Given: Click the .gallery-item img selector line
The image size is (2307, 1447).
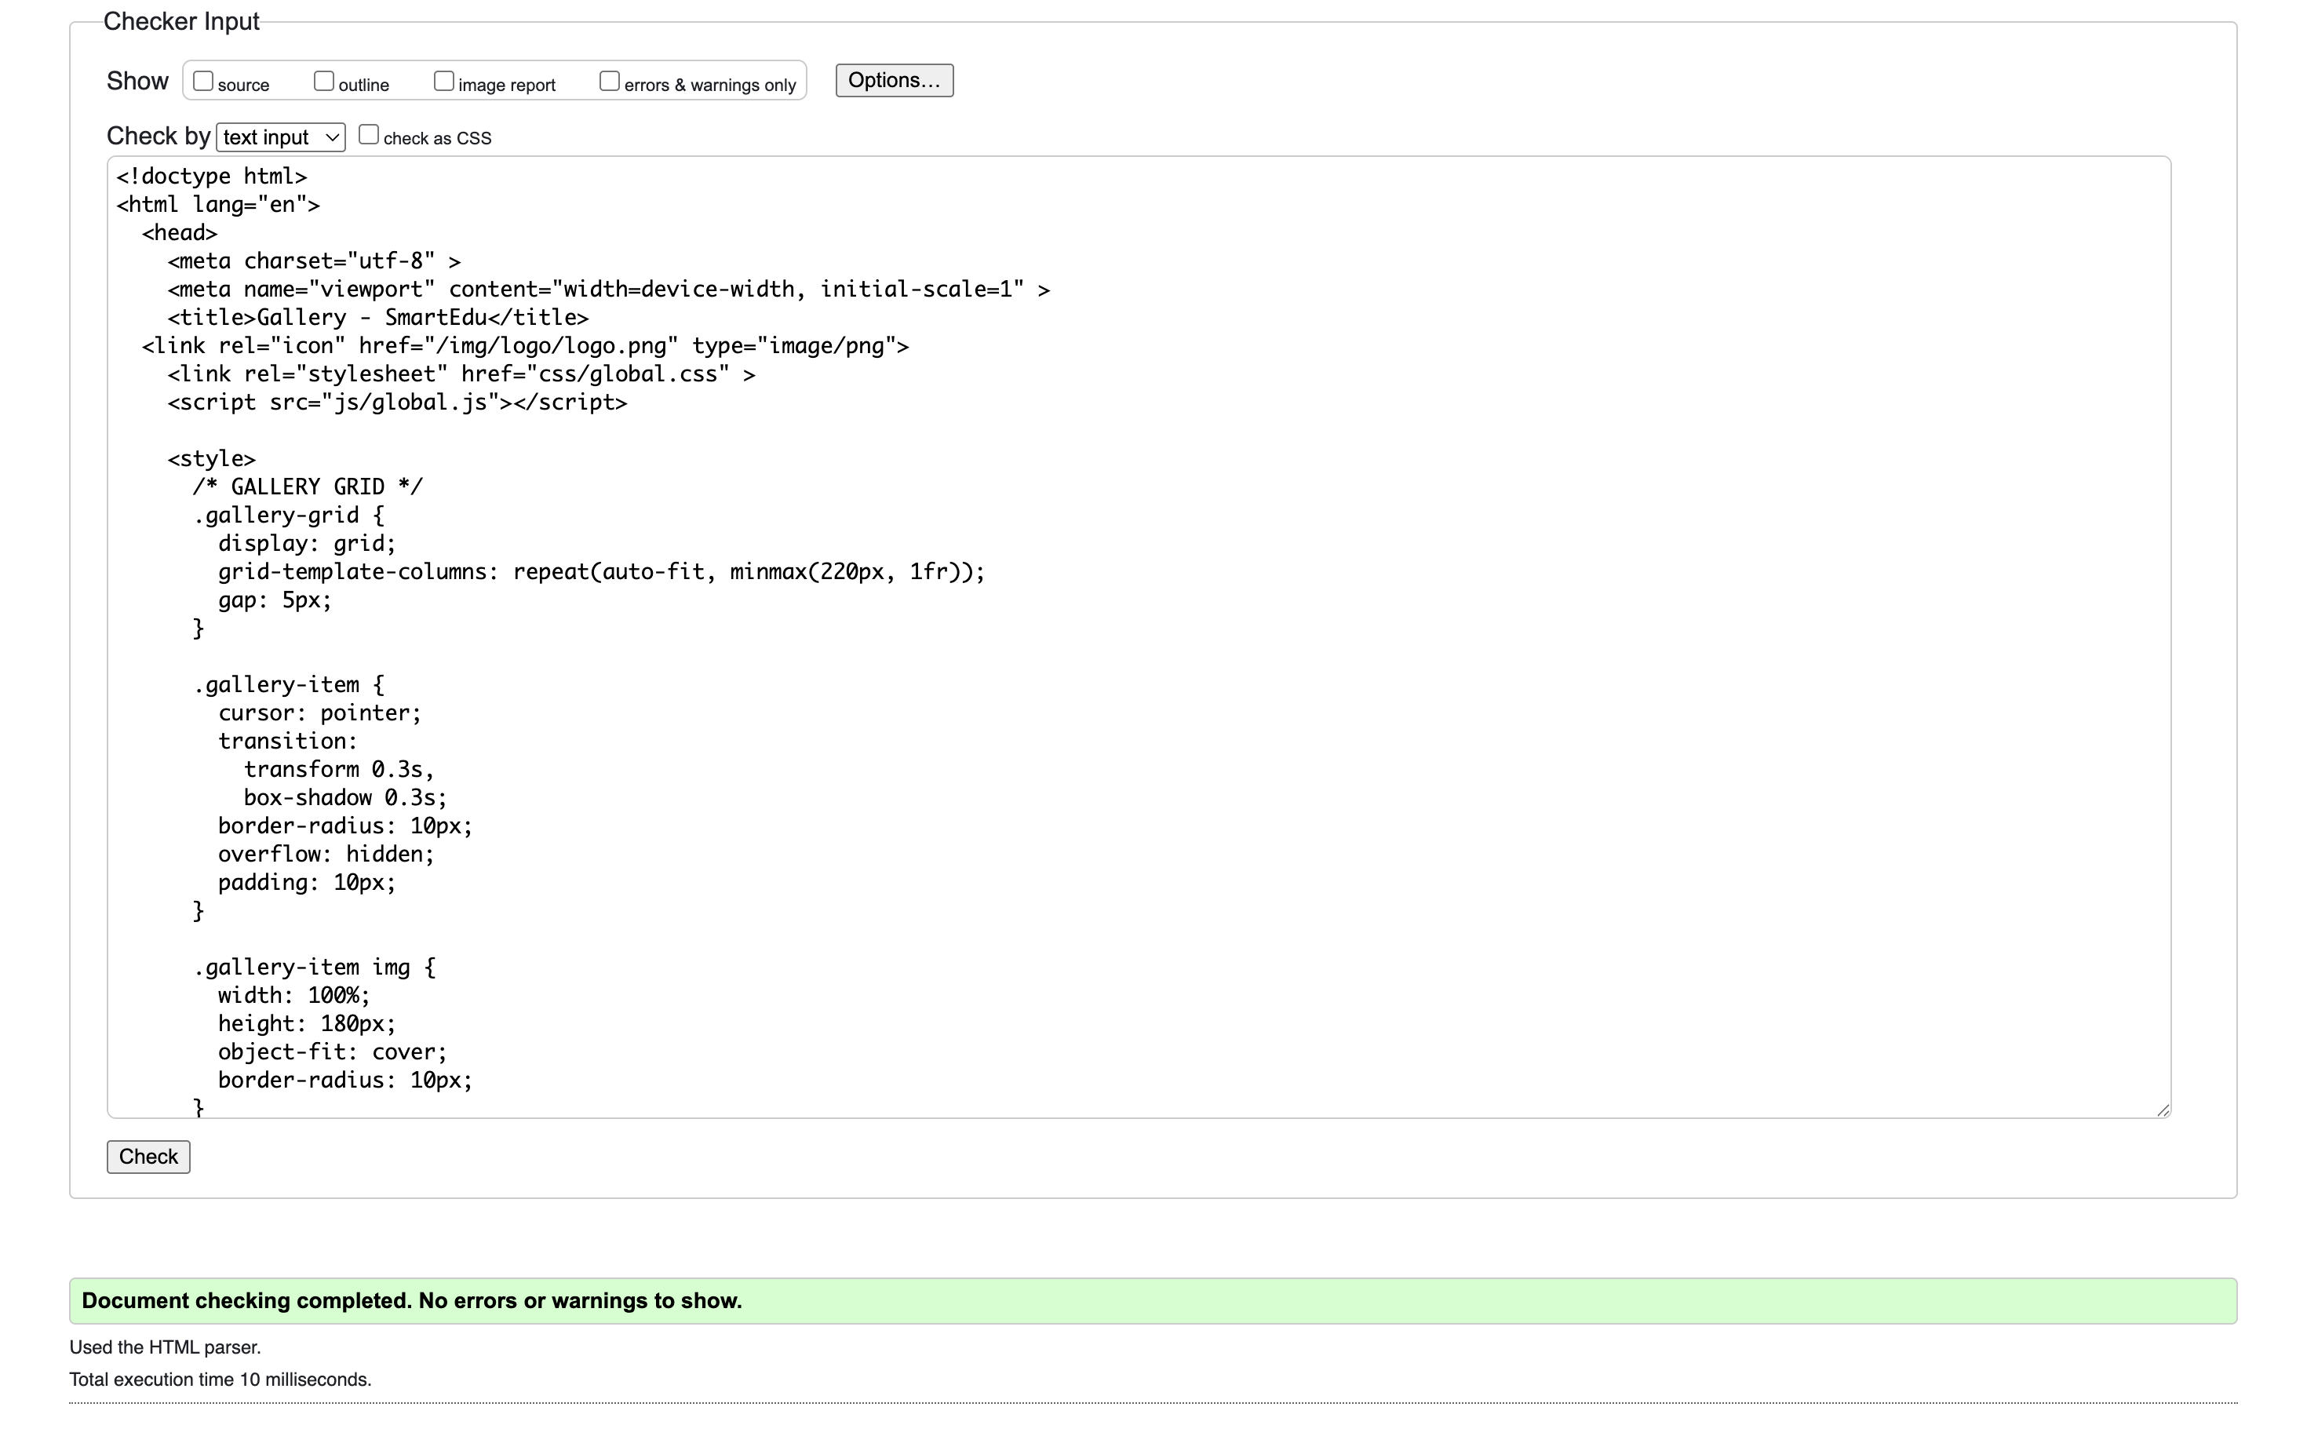Looking at the screenshot, I should (315, 968).
